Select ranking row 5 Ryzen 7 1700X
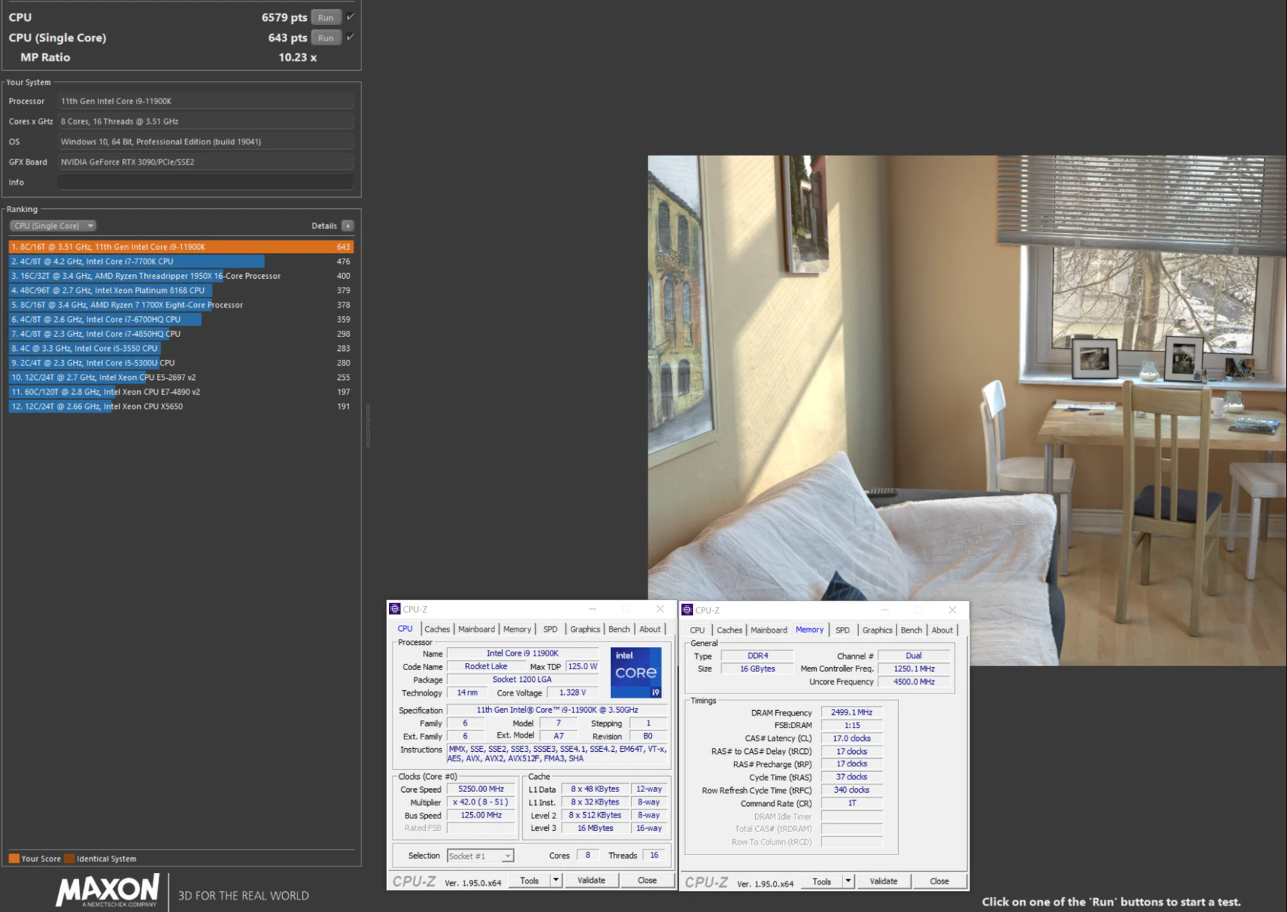1287x912 pixels. [x=181, y=304]
